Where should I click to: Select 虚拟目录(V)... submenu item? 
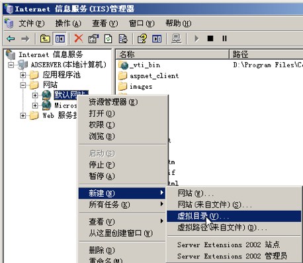pos(234,216)
